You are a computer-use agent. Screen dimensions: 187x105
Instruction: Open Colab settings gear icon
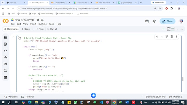click(155, 21)
